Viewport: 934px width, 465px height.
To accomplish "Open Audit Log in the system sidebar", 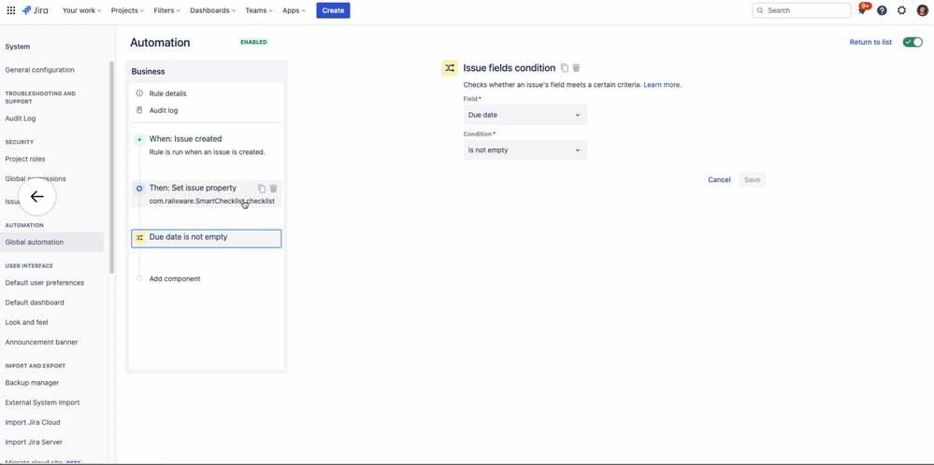I will click(x=21, y=119).
